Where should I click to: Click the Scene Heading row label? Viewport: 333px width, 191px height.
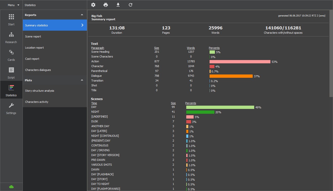100,52
